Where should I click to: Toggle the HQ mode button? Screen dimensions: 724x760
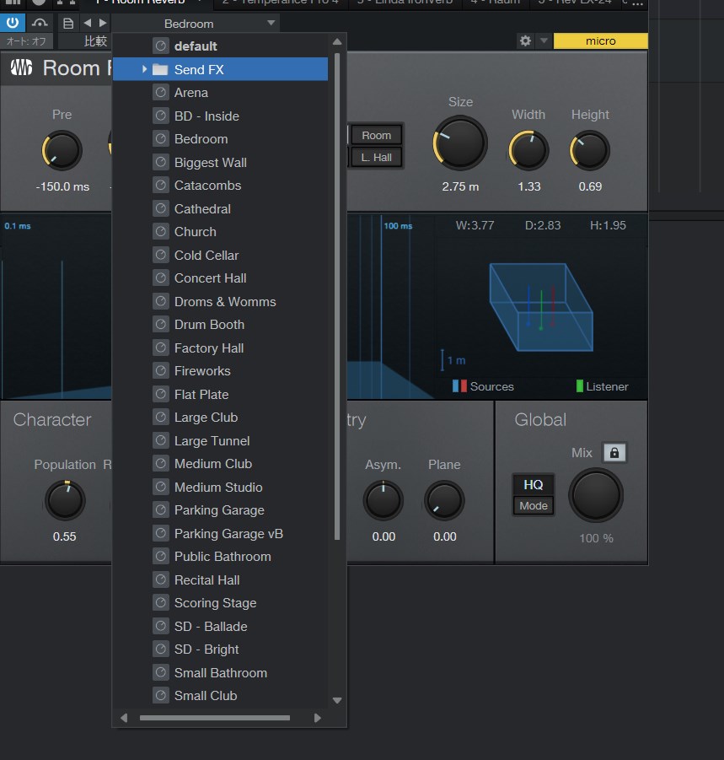coord(533,484)
